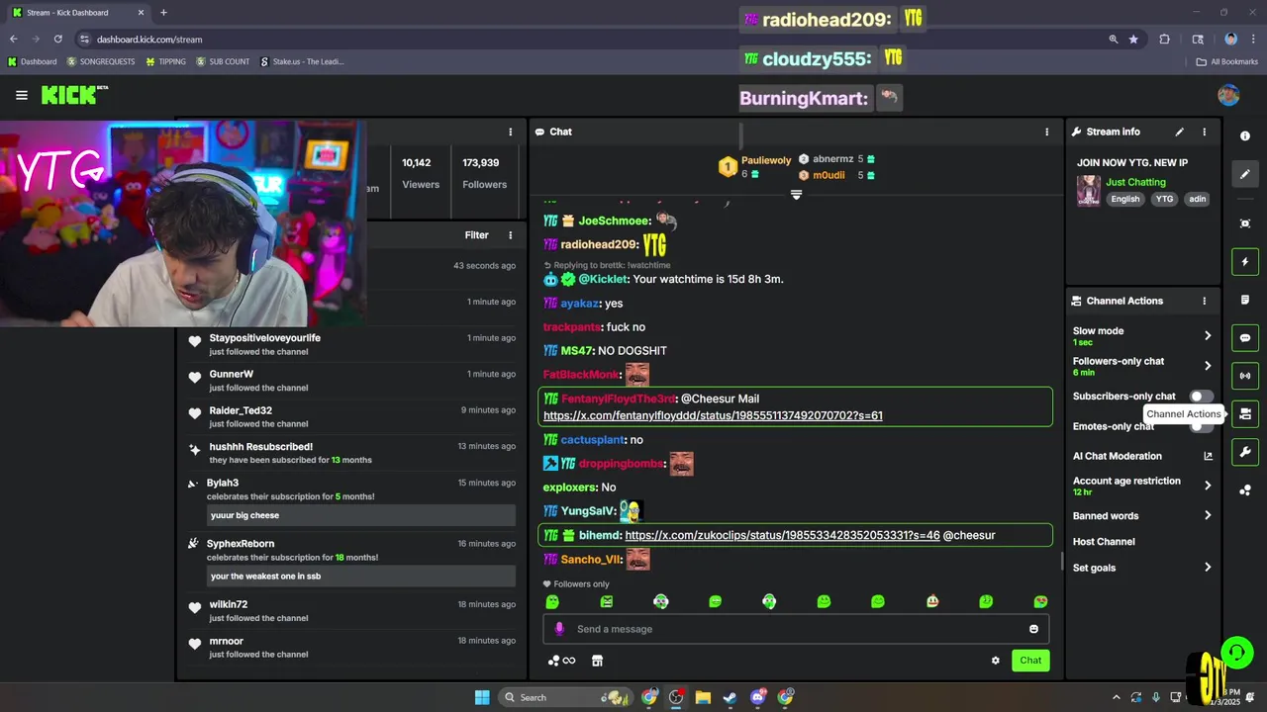Select the heart-eyes green emote
1267x712 pixels.
tap(1040, 601)
